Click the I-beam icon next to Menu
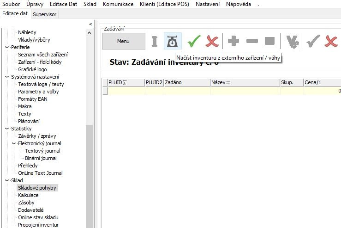This screenshot has width=341, height=228. (x=155, y=42)
